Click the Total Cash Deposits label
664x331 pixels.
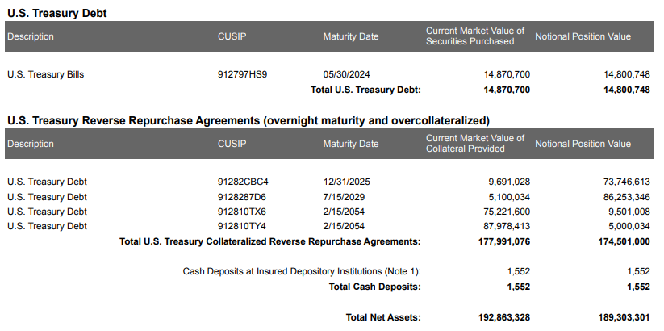click(x=374, y=287)
